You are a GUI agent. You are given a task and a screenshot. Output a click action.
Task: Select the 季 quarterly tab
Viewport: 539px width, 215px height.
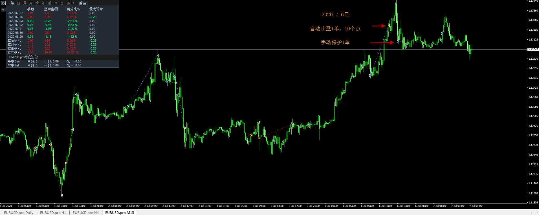pos(37,3)
